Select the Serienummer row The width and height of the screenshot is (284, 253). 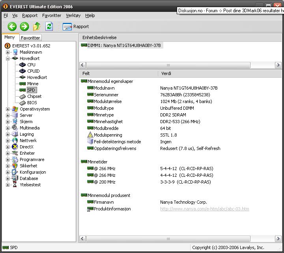(x=149, y=95)
